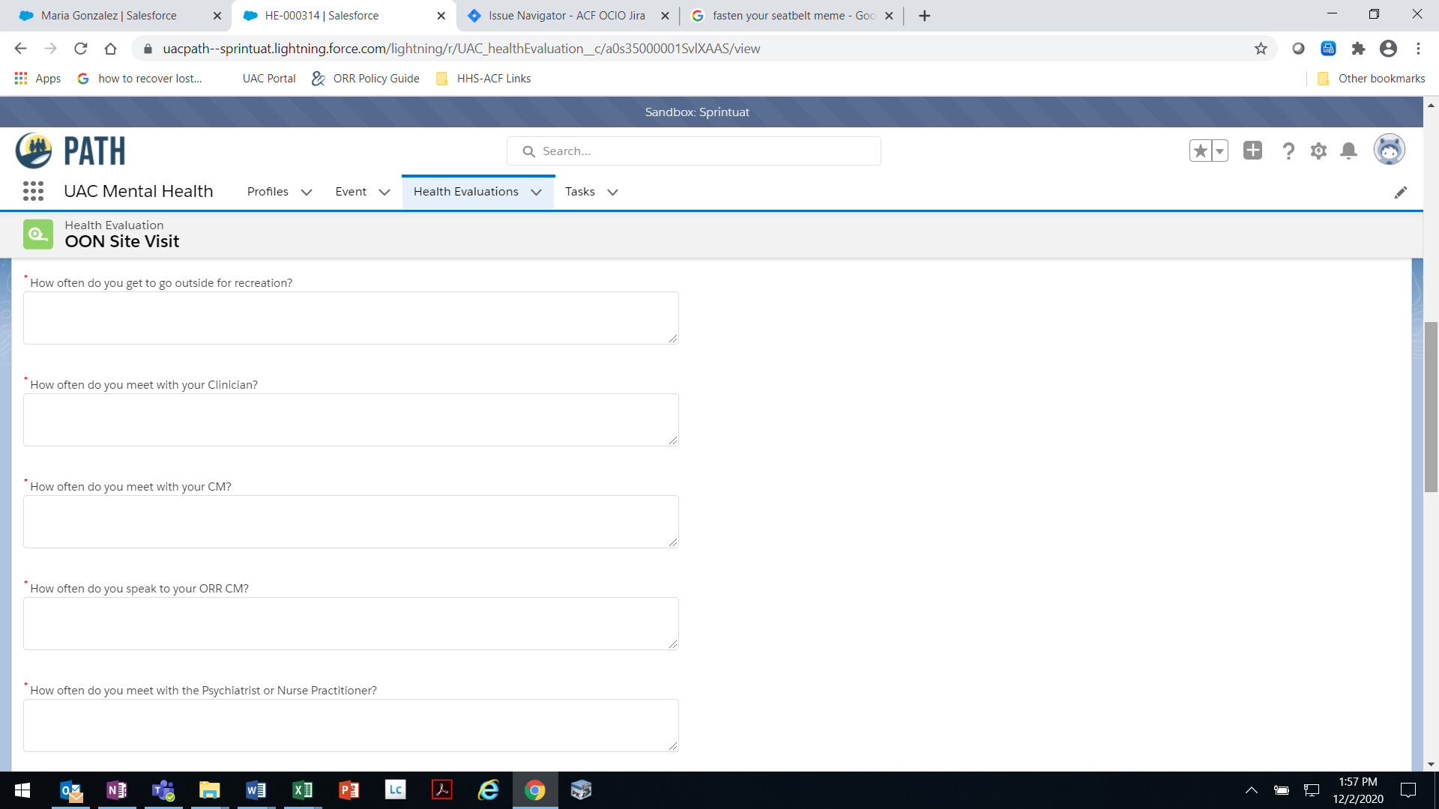Expand the Profiles navigation dropdown chevron
The height and width of the screenshot is (809, 1439).
pyautogui.click(x=307, y=193)
